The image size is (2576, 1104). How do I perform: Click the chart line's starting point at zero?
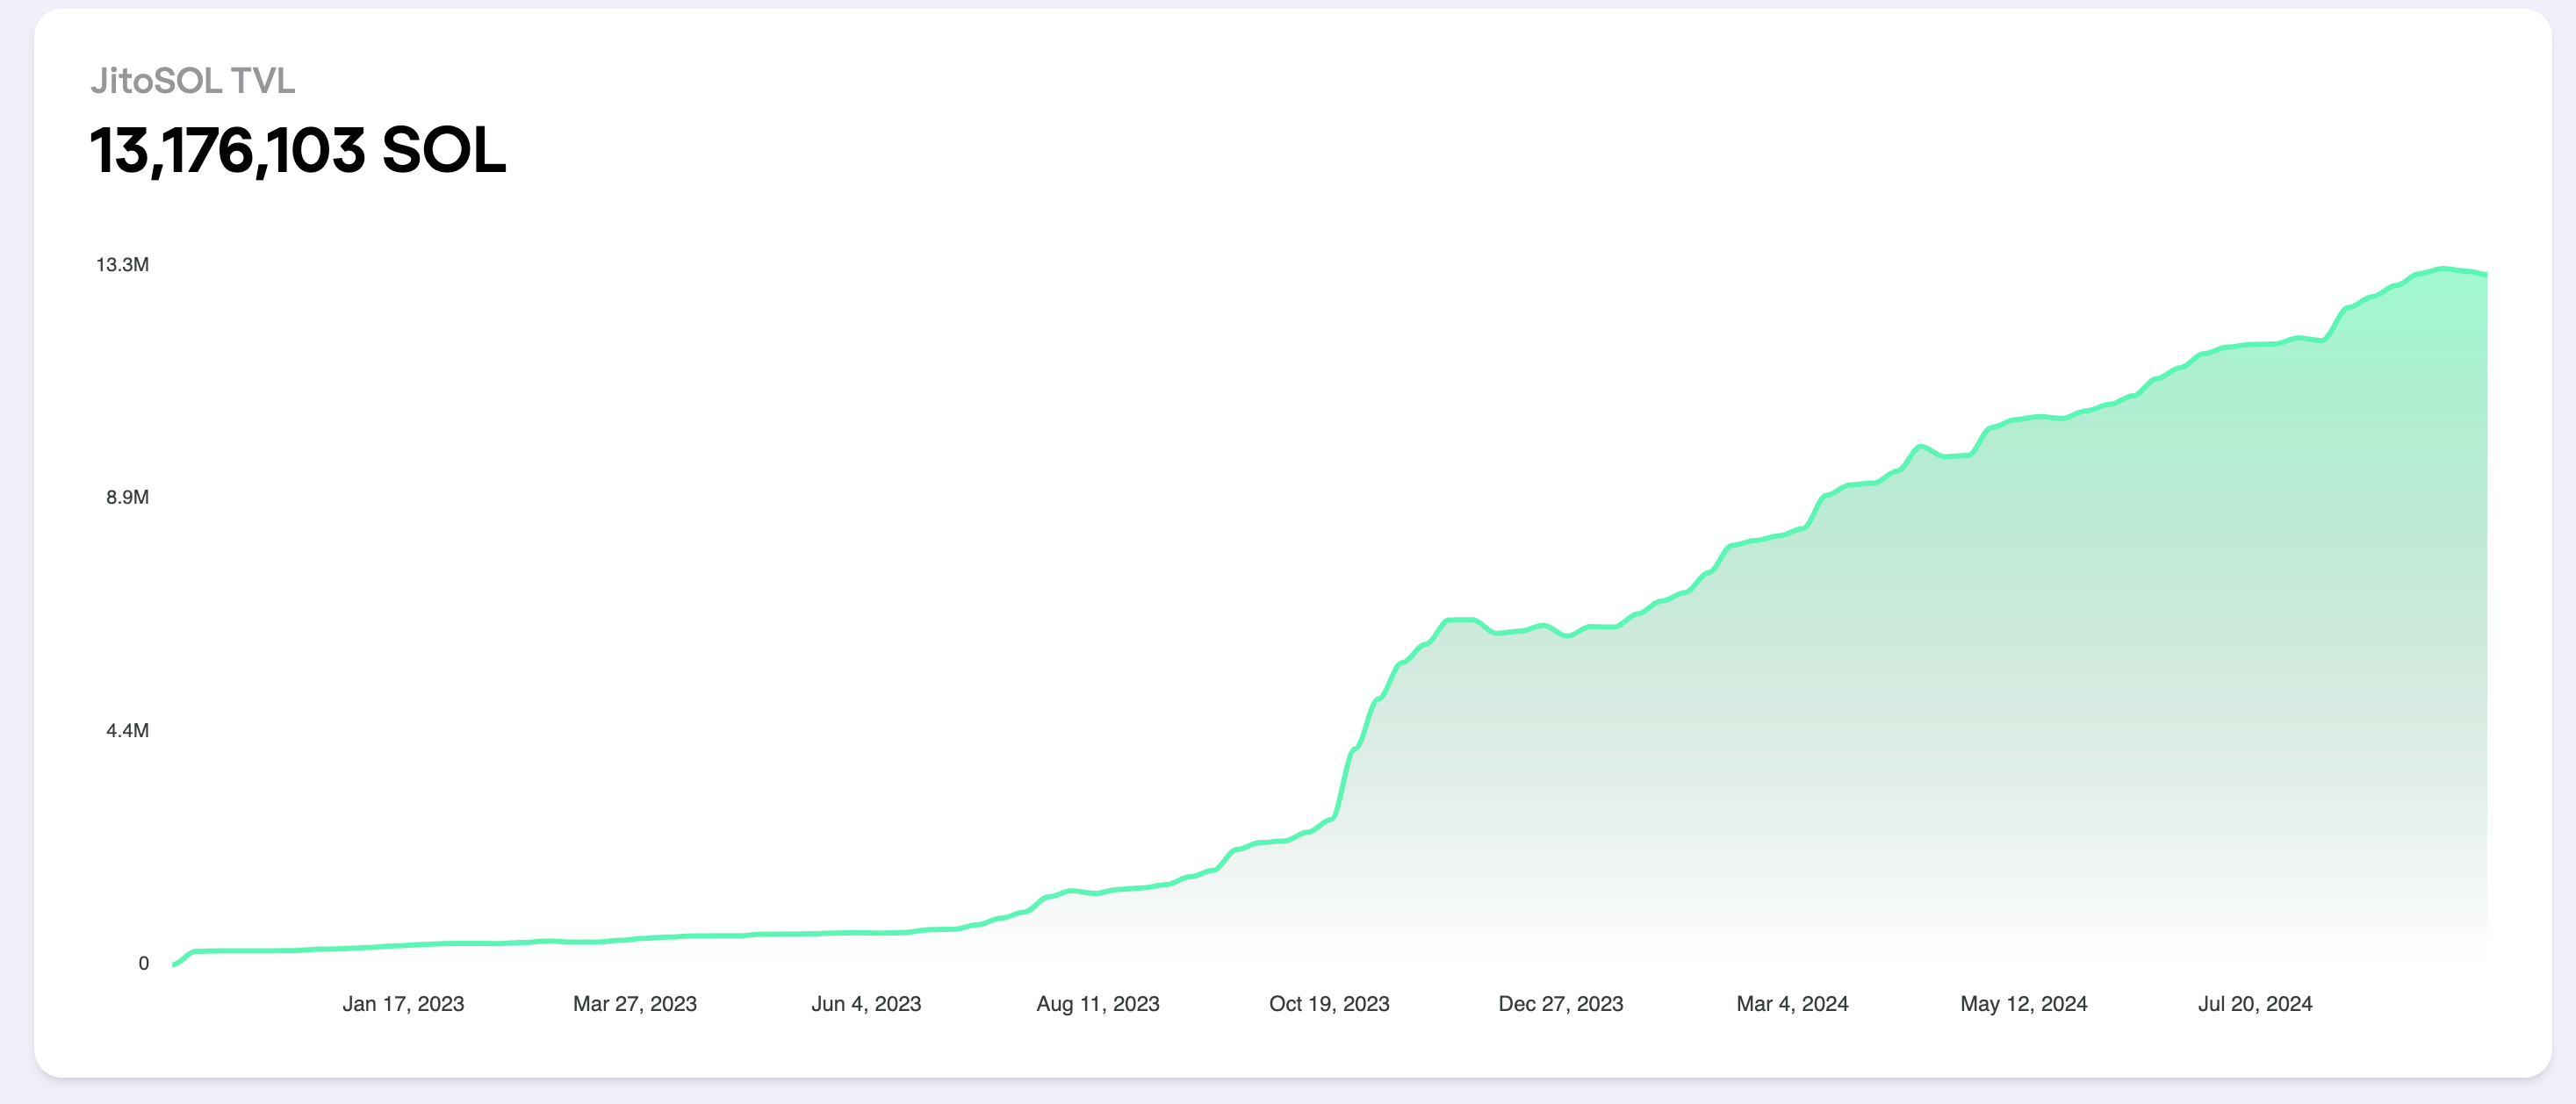point(175,964)
